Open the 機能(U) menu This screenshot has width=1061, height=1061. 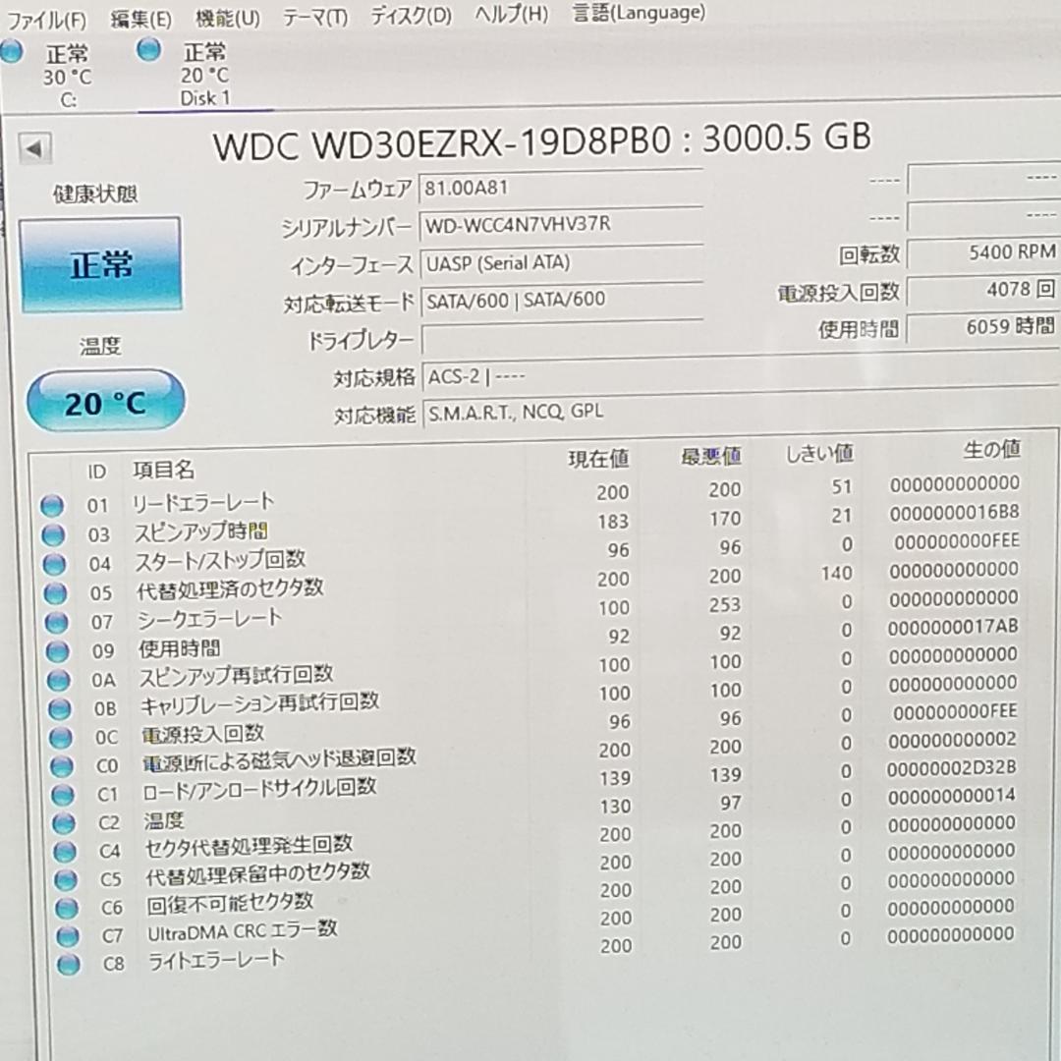[228, 18]
